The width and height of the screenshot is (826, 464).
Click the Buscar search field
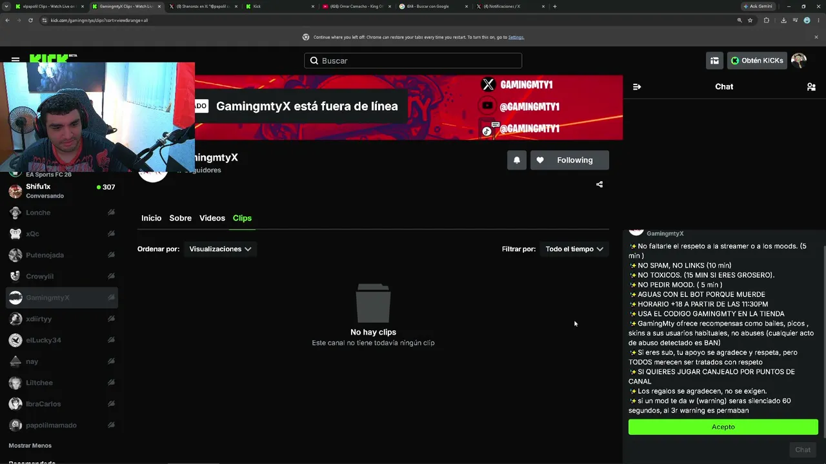(413, 61)
